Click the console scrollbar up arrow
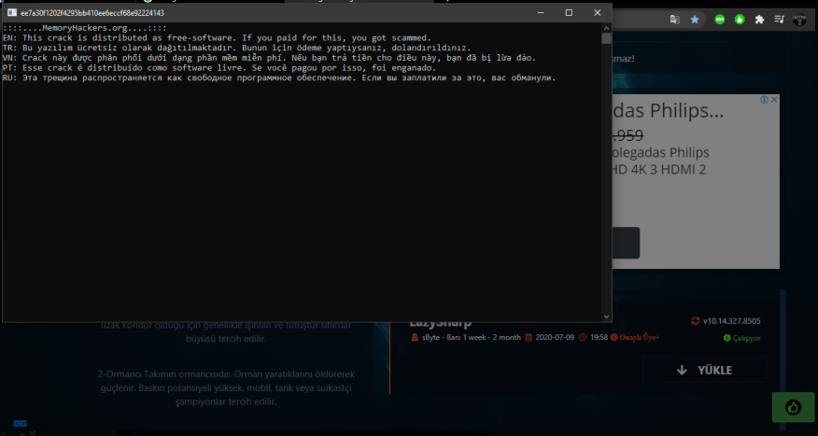Image resolution: width=818 pixels, height=436 pixels. [x=606, y=28]
